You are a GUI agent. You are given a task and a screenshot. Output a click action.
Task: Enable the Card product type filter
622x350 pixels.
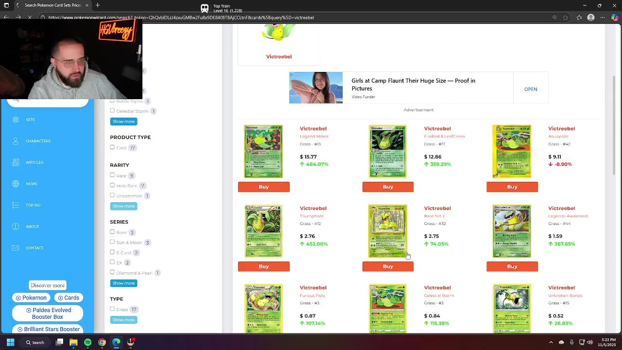point(112,147)
